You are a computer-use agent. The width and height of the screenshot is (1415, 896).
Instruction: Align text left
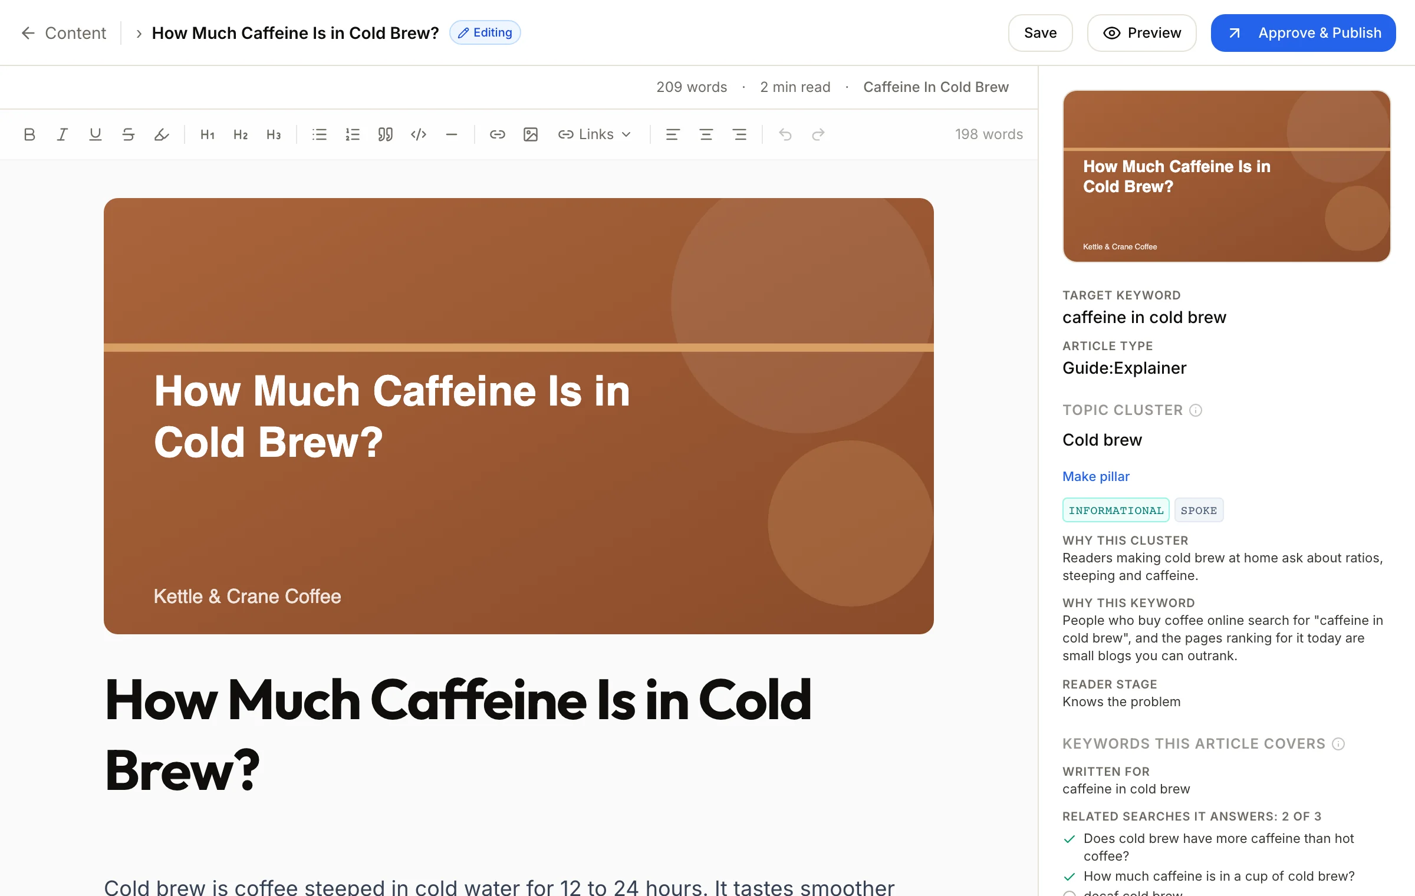[x=673, y=134]
